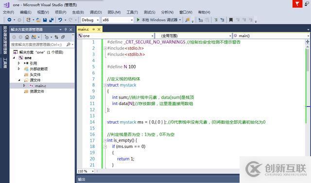Close the Solution Explorer panel

click(x=71, y=30)
